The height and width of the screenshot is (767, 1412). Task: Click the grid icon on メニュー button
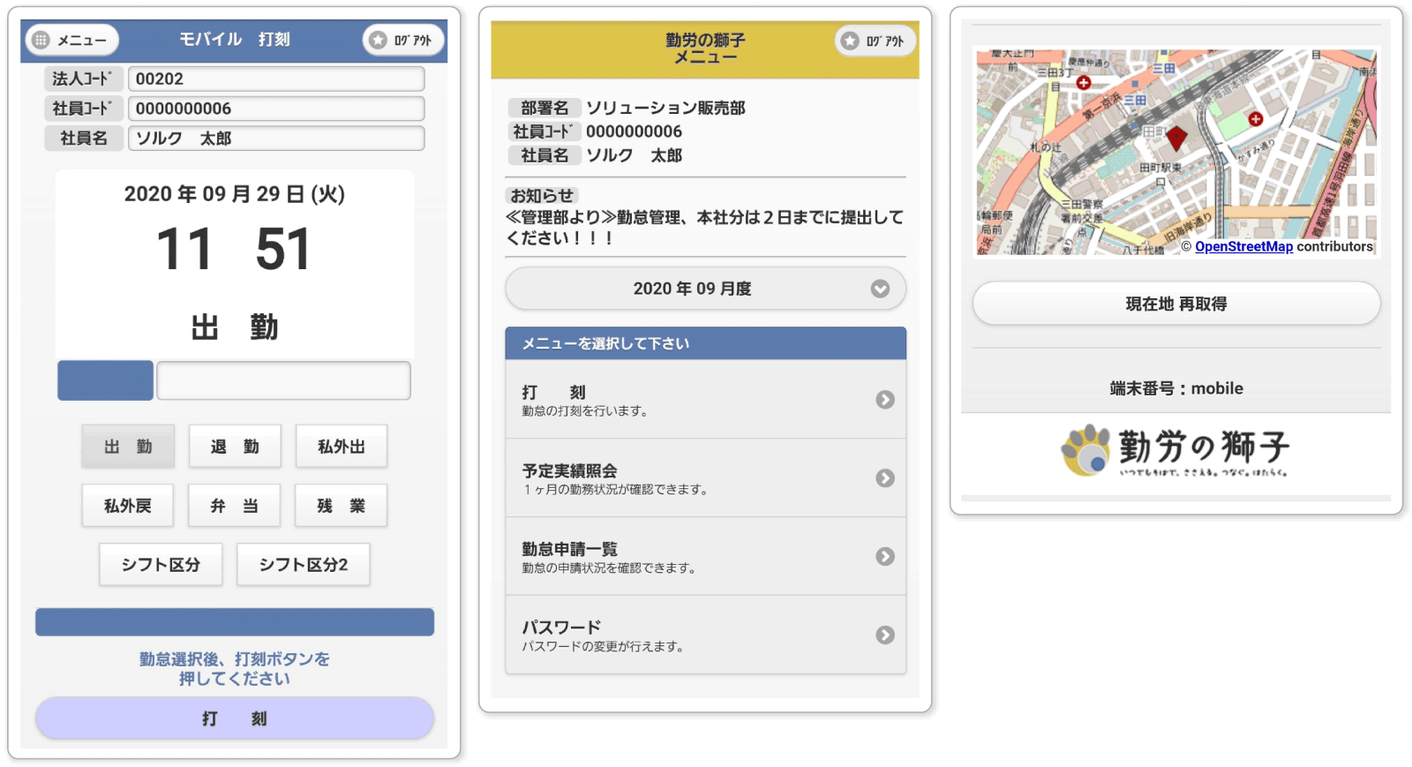[41, 40]
